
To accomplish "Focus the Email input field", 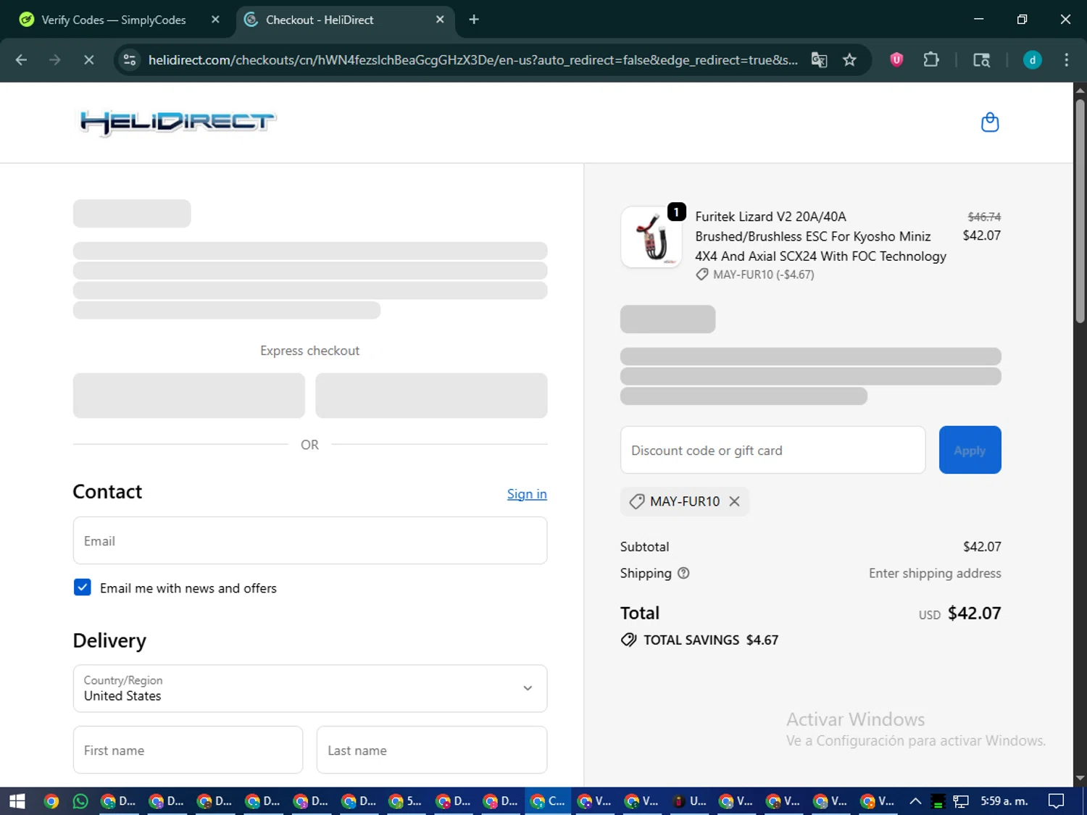I will click(x=310, y=540).
